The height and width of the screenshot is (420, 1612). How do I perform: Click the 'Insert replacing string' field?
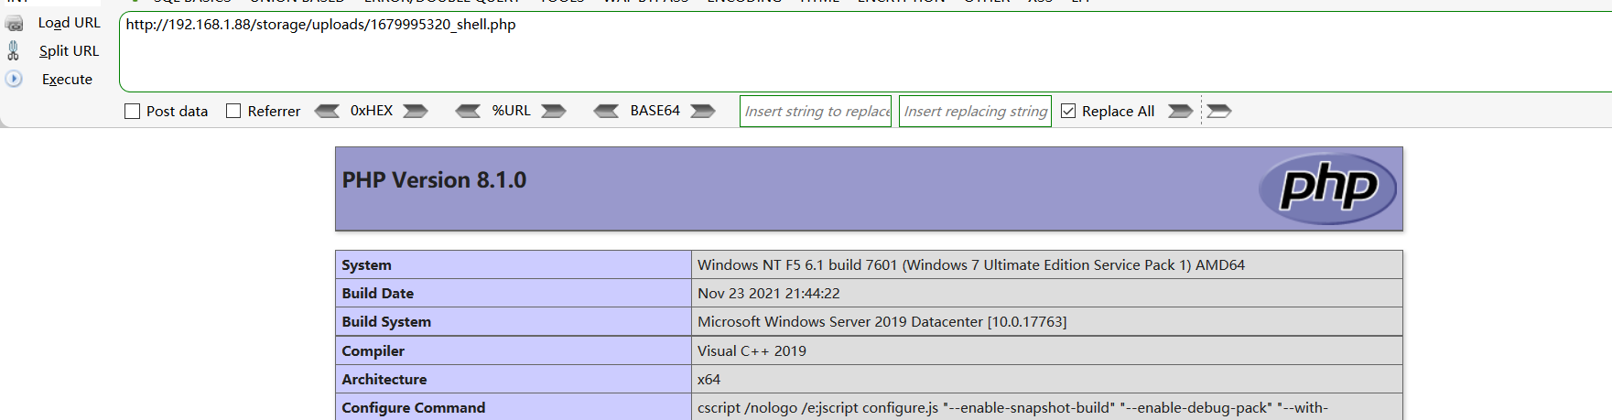[975, 111]
